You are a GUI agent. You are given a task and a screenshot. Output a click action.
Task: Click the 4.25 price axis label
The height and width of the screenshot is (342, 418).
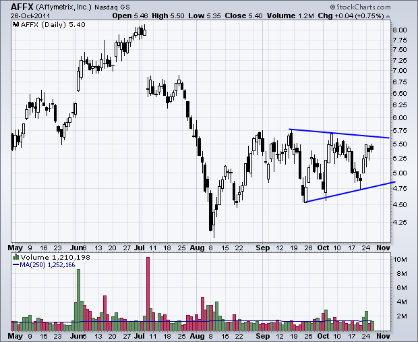click(x=400, y=222)
